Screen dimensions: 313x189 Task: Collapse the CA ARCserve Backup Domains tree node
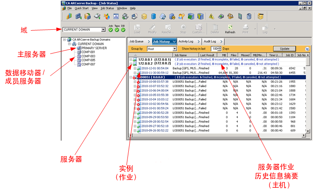point(64,39)
